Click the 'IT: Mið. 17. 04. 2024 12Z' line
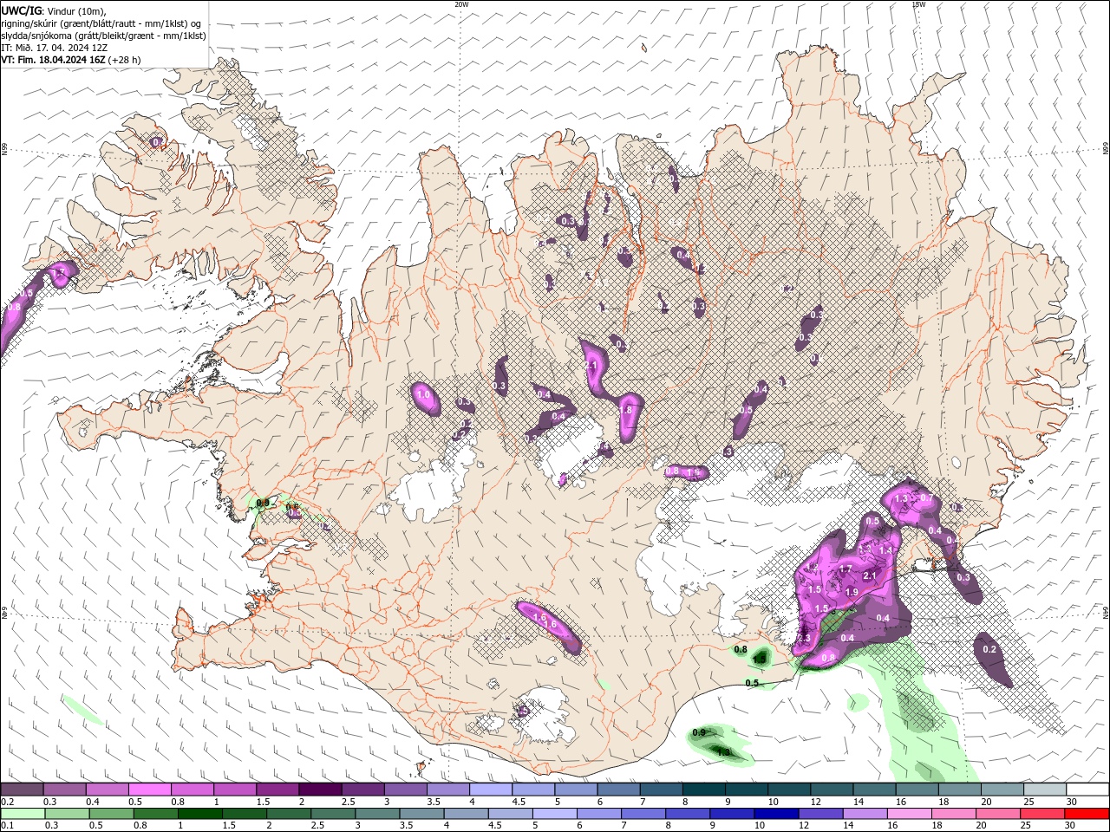This screenshot has width=1110, height=832. 55,48
